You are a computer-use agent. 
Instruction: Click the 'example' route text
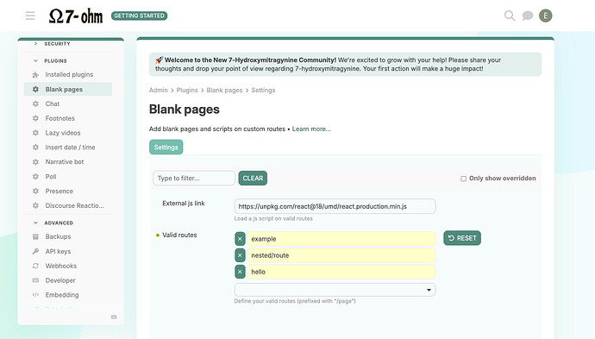coord(264,239)
